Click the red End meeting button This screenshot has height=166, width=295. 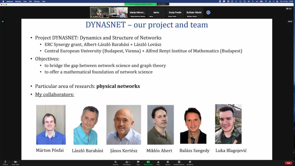288,163
